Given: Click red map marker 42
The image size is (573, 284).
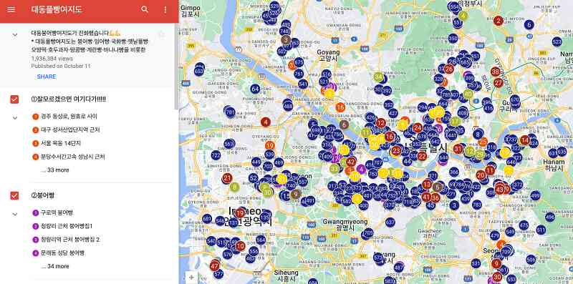Looking at the screenshot, I should pos(351,162).
